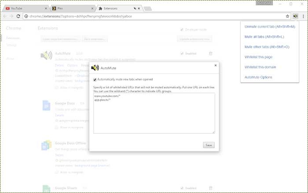Click the AutoMute dialog title text

point(108,68)
